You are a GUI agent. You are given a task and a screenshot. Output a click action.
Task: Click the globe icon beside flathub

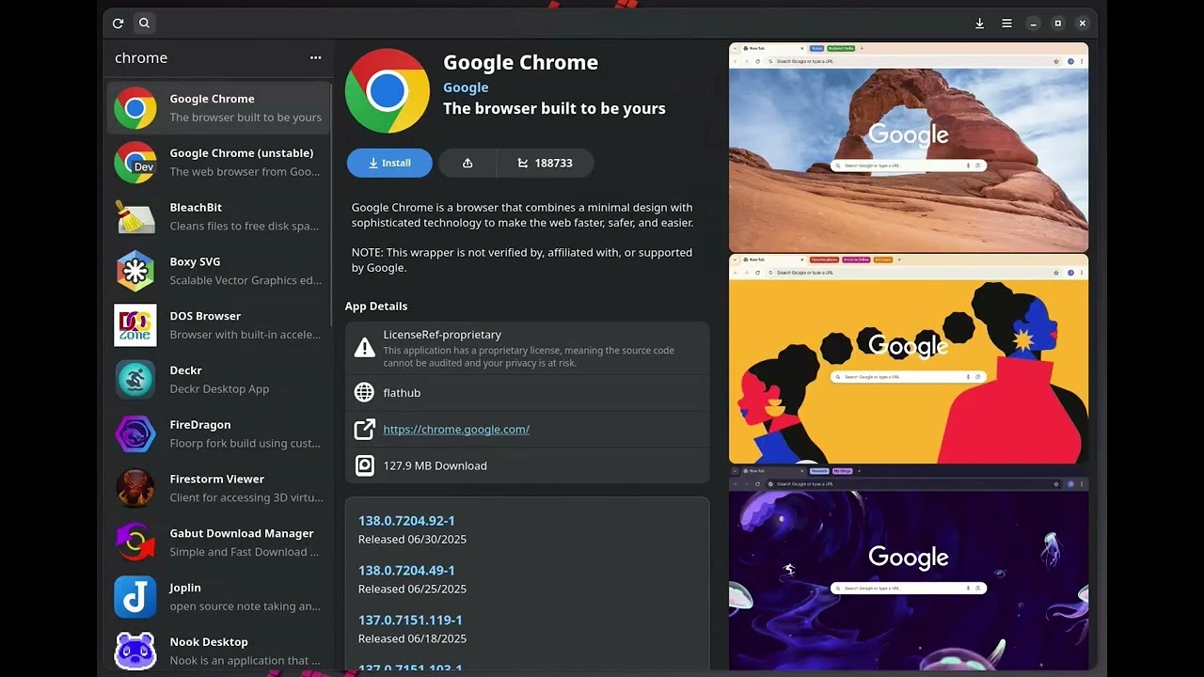(x=364, y=393)
